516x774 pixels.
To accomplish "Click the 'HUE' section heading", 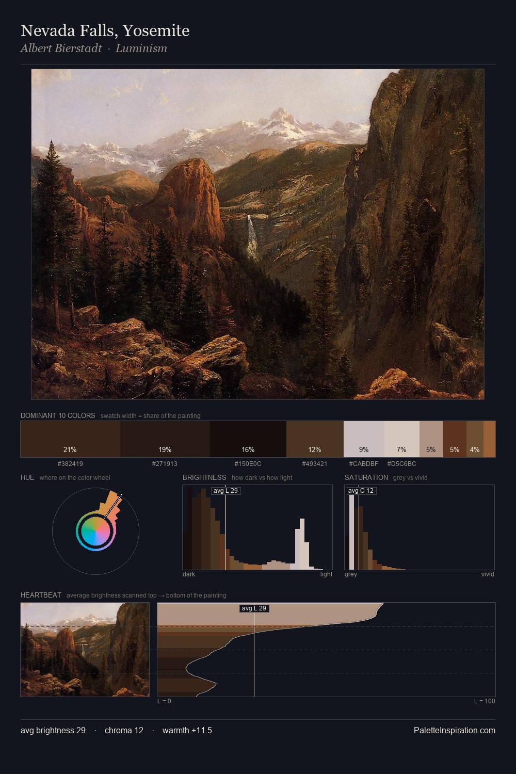I will click(27, 477).
